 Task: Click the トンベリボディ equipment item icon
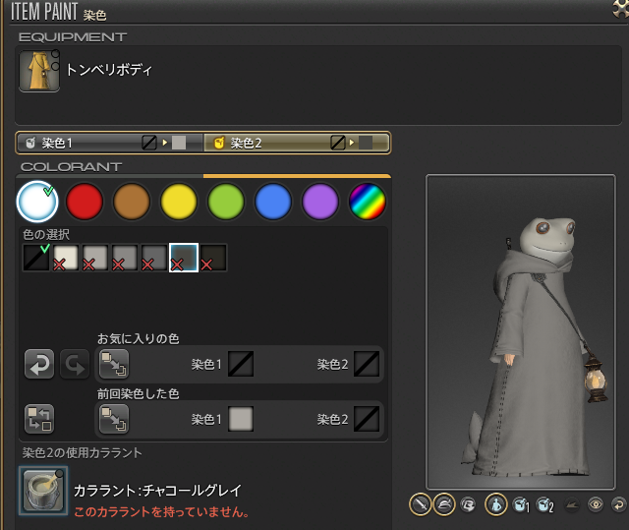(39, 72)
